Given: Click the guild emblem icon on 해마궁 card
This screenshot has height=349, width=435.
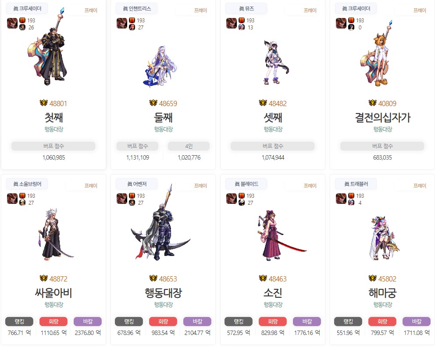Looking at the screenshot, I should tap(341, 199).
